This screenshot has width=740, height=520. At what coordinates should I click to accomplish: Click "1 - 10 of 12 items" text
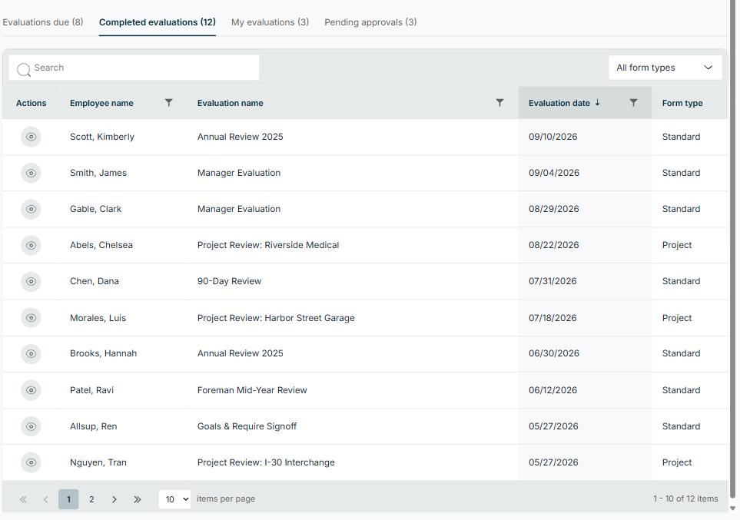pyautogui.click(x=685, y=498)
